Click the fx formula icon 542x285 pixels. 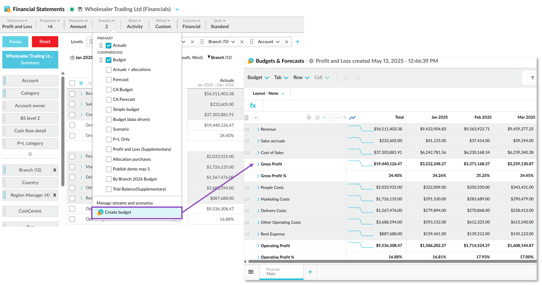click(253, 105)
